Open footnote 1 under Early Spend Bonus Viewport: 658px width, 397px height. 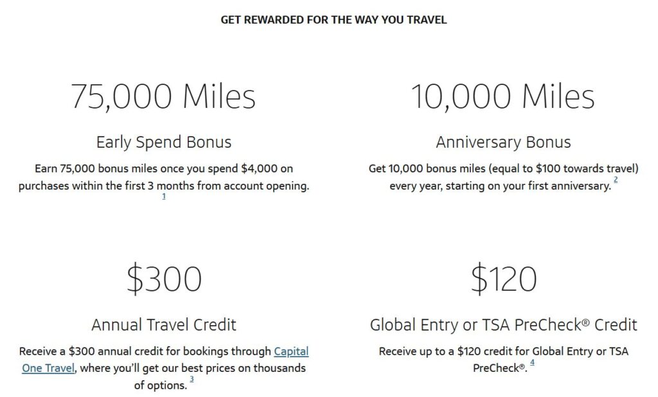[164, 197]
